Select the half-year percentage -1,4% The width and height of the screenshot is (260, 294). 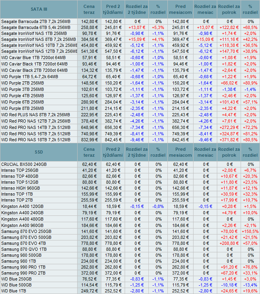point(250,89)
